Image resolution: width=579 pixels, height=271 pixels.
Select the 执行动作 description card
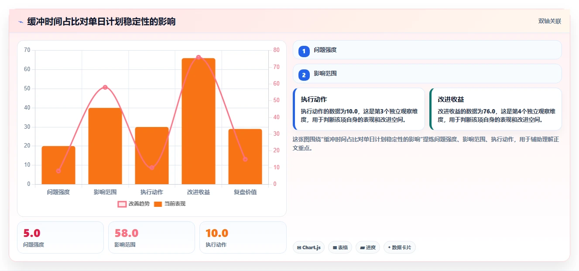tap(359, 109)
